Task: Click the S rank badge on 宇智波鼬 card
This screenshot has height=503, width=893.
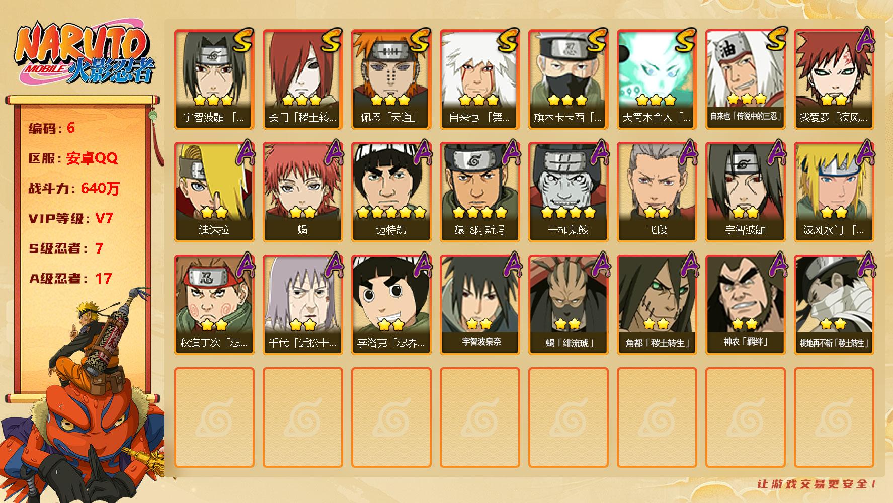Action: coord(242,40)
